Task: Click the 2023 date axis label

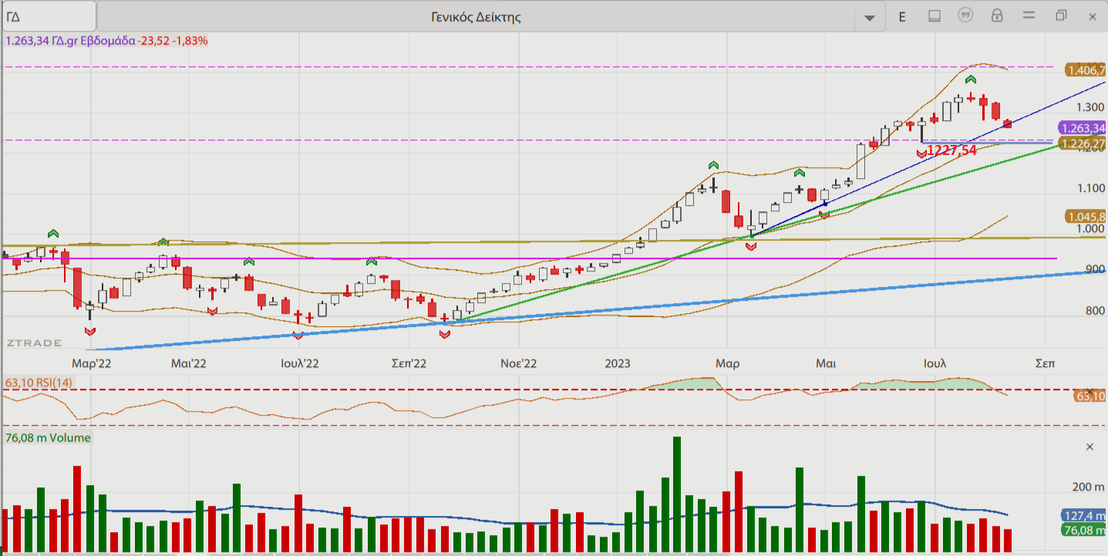Action: pos(618,362)
